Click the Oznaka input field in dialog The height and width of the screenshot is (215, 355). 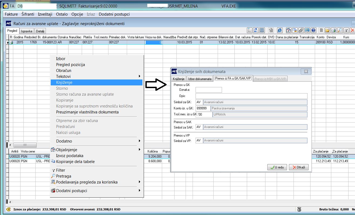coord(209,90)
